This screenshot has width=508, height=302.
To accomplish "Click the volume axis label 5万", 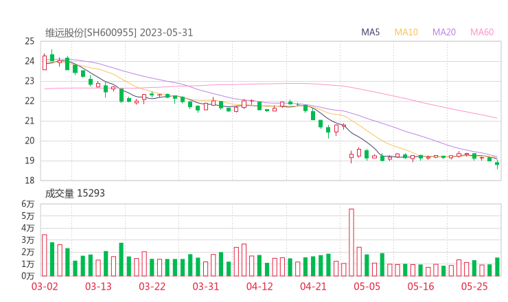I will click(28, 216).
